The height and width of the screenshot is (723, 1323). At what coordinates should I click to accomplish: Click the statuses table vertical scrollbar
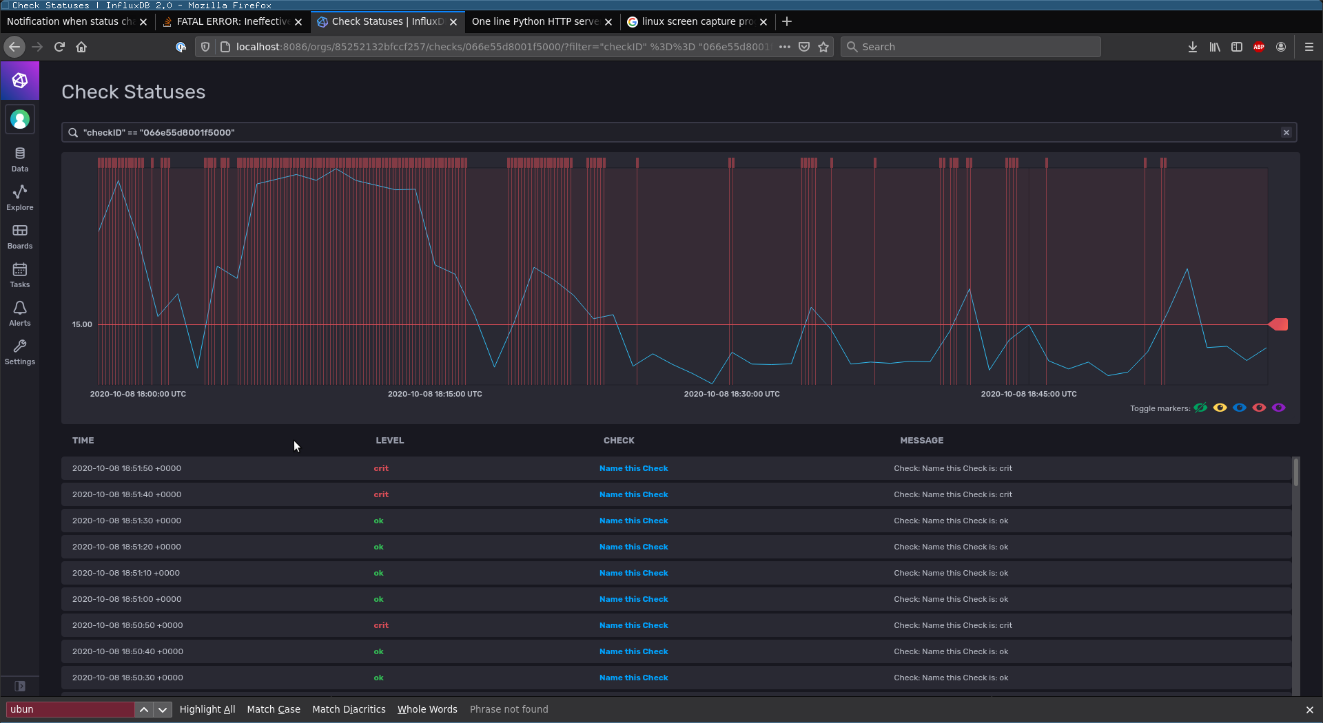(1295, 472)
